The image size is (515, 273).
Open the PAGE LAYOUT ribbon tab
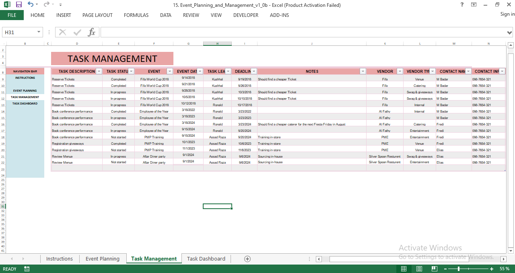click(97, 15)
